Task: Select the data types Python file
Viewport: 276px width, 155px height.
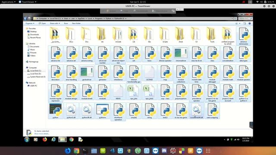Action: coord(243,54)
